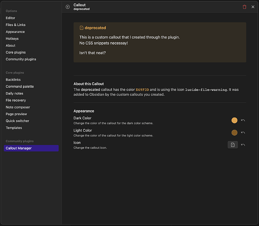Open Editor settings

point(10,18)
